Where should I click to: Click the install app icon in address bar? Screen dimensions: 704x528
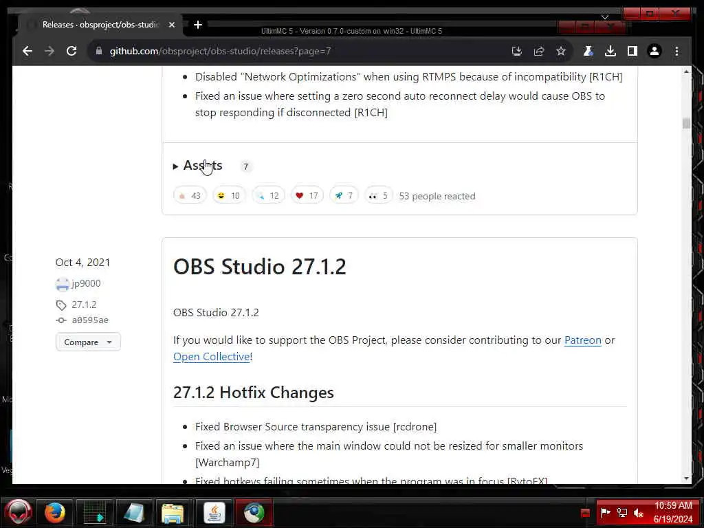(x=517, y=51)
